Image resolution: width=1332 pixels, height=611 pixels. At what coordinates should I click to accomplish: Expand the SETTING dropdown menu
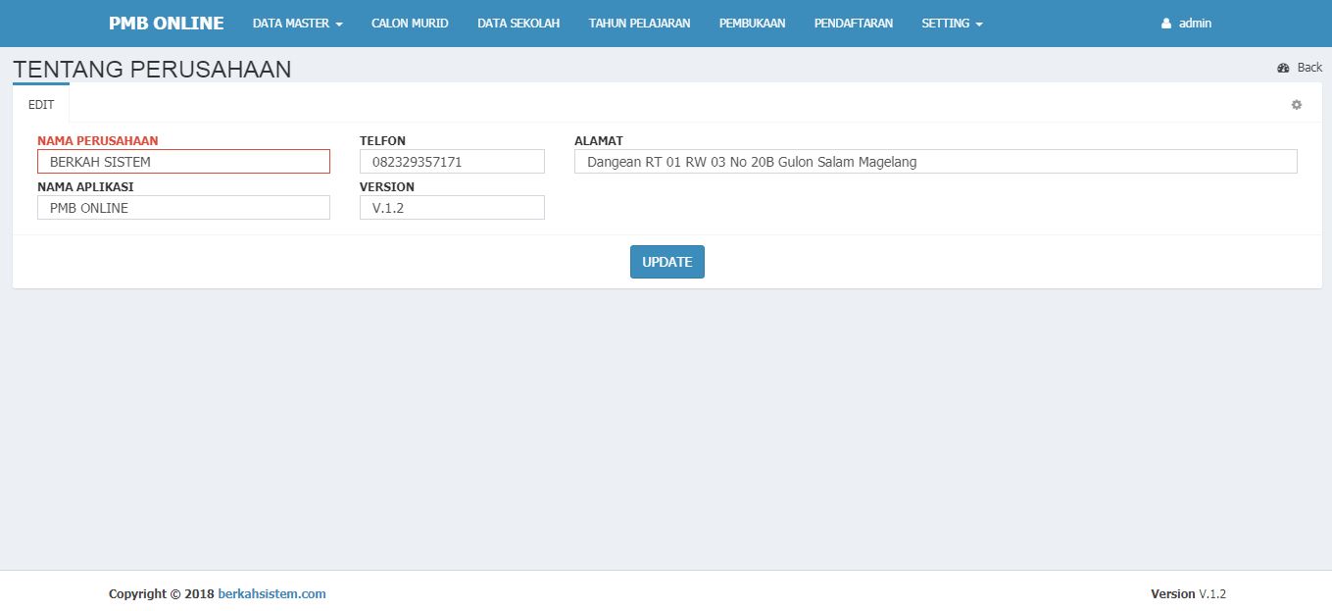pos(952,24)
